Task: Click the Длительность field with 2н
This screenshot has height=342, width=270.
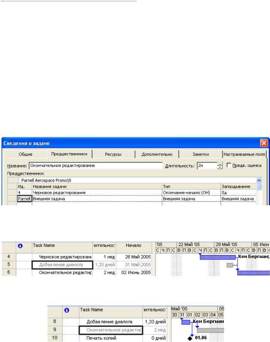Action: tap(207, 166)
